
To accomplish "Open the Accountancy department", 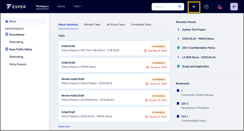I will point(17,34).
